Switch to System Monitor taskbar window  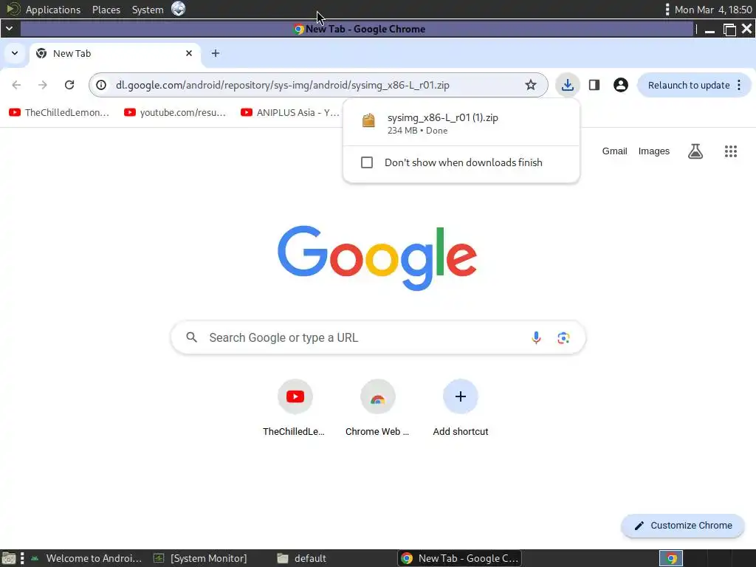tap(201, 558)
